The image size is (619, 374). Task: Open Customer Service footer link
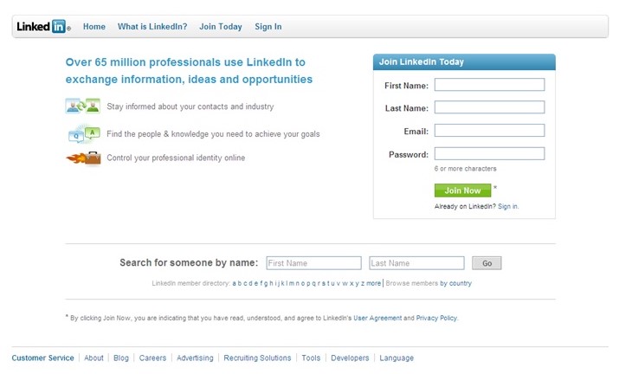(x=43, y=358)
